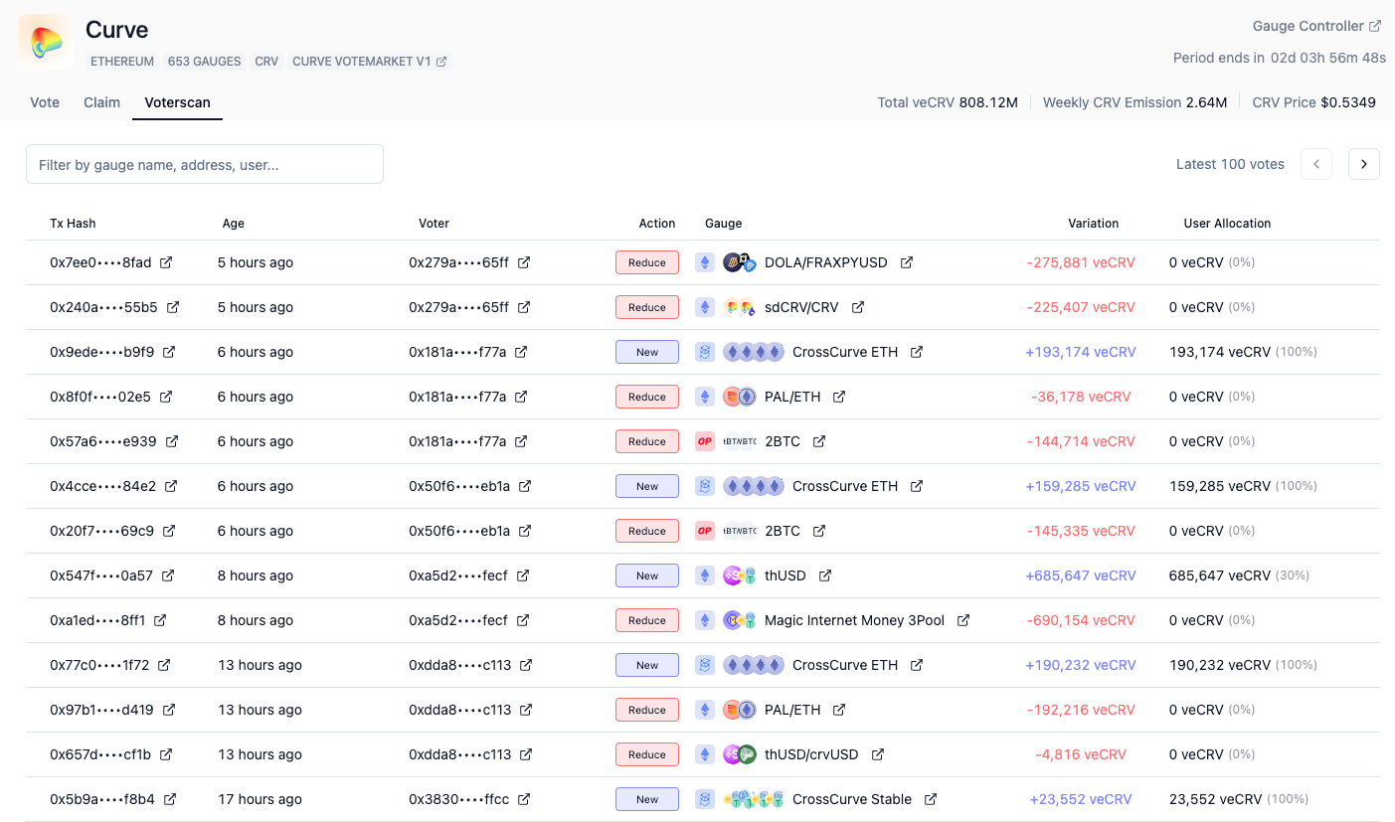The height and width of the screenshot is (822, 1395).
Task: Open external link icon for tx 0xa1ed••••8ff1
Action: (160, 620)
